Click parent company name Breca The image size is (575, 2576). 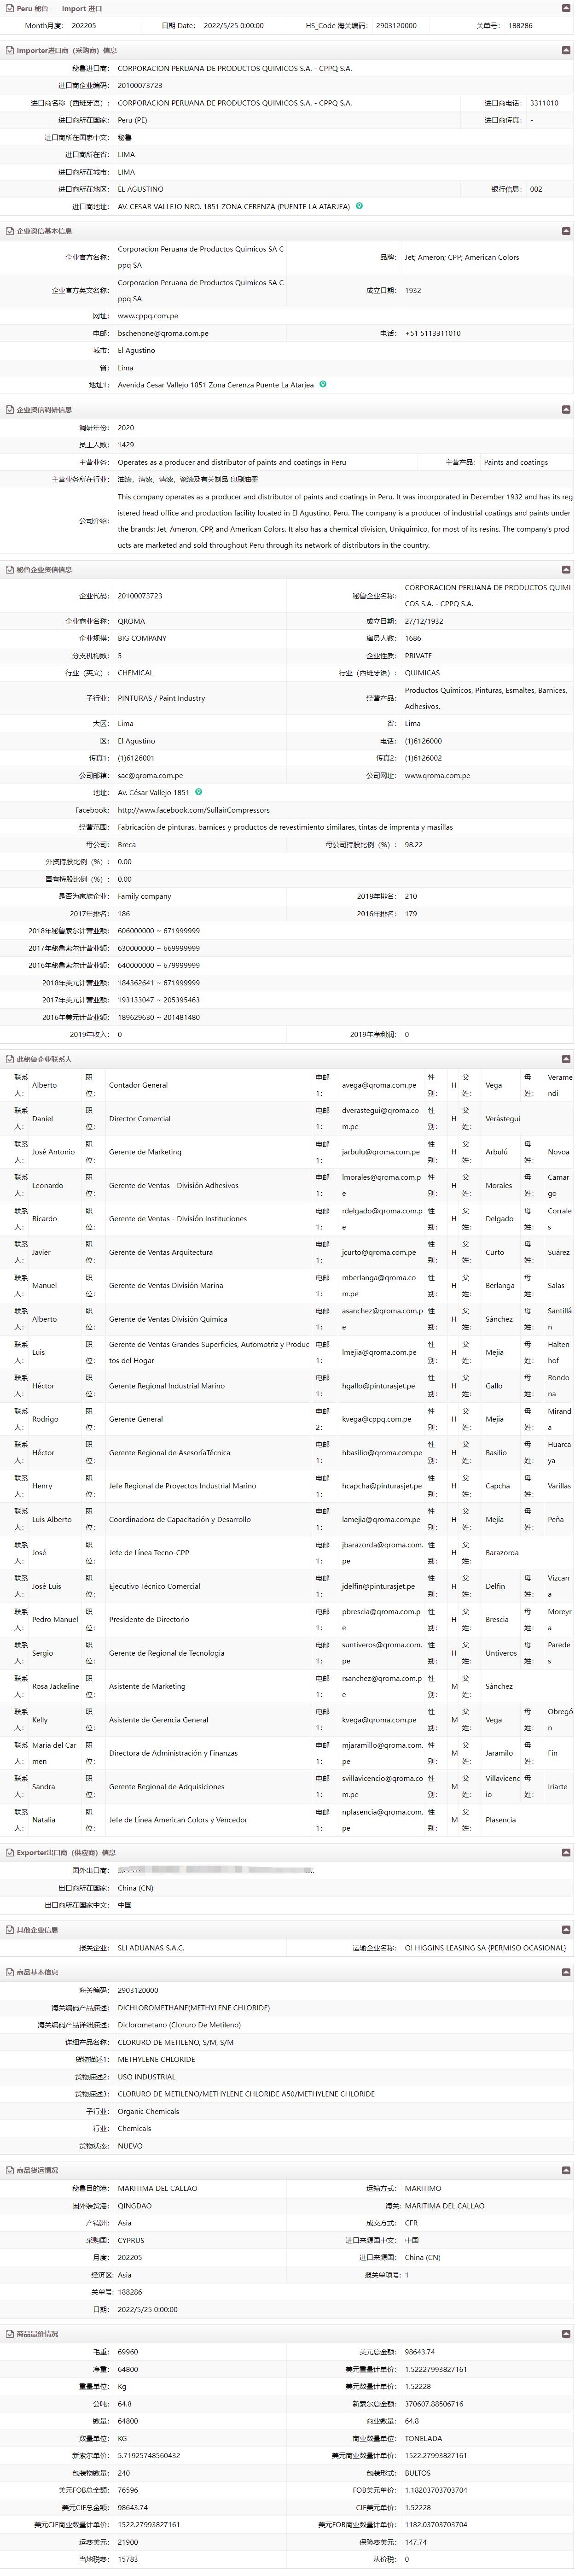click(127, 844)
